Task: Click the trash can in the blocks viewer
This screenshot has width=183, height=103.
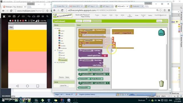Action: (161, 84)
